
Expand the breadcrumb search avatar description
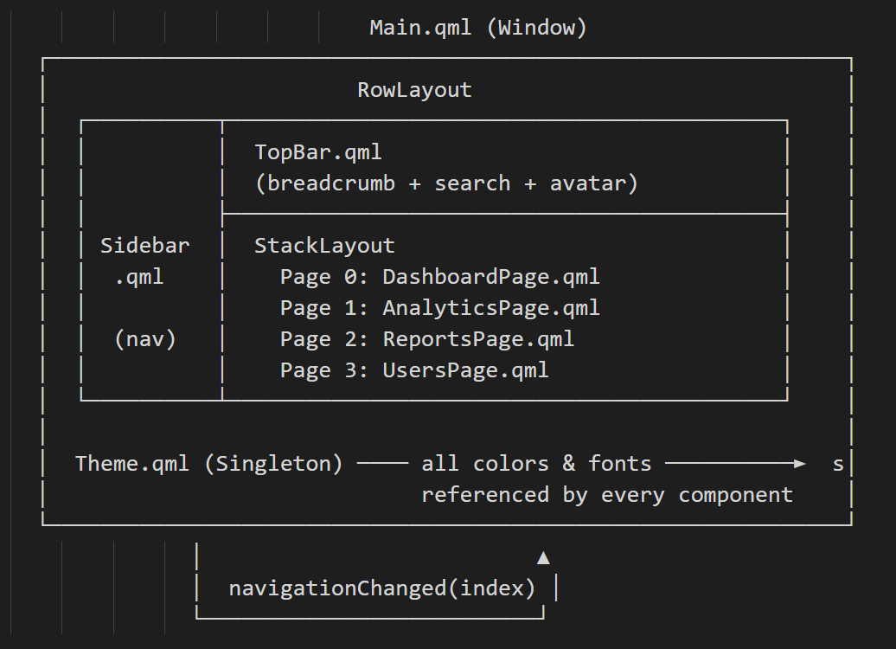click(x=446, y=183)
